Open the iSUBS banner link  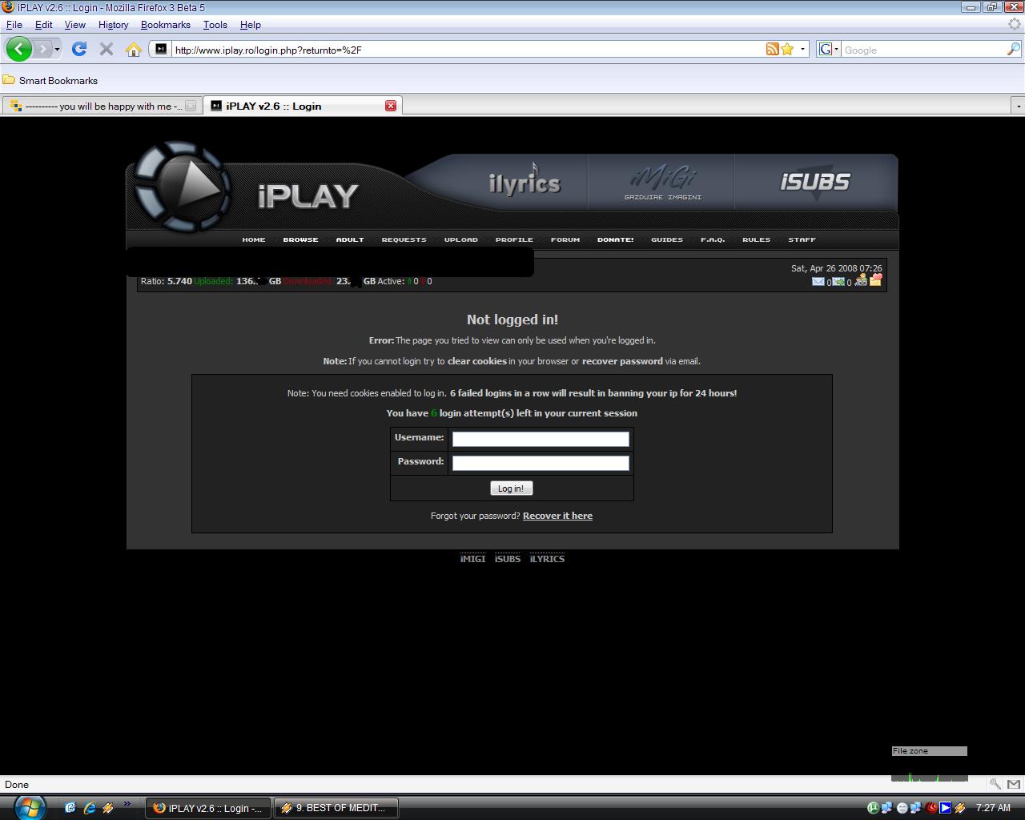click(814, 182)
